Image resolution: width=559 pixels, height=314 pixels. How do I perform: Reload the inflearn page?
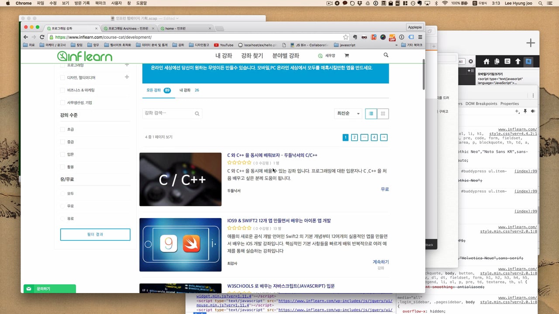pos(42,37)
